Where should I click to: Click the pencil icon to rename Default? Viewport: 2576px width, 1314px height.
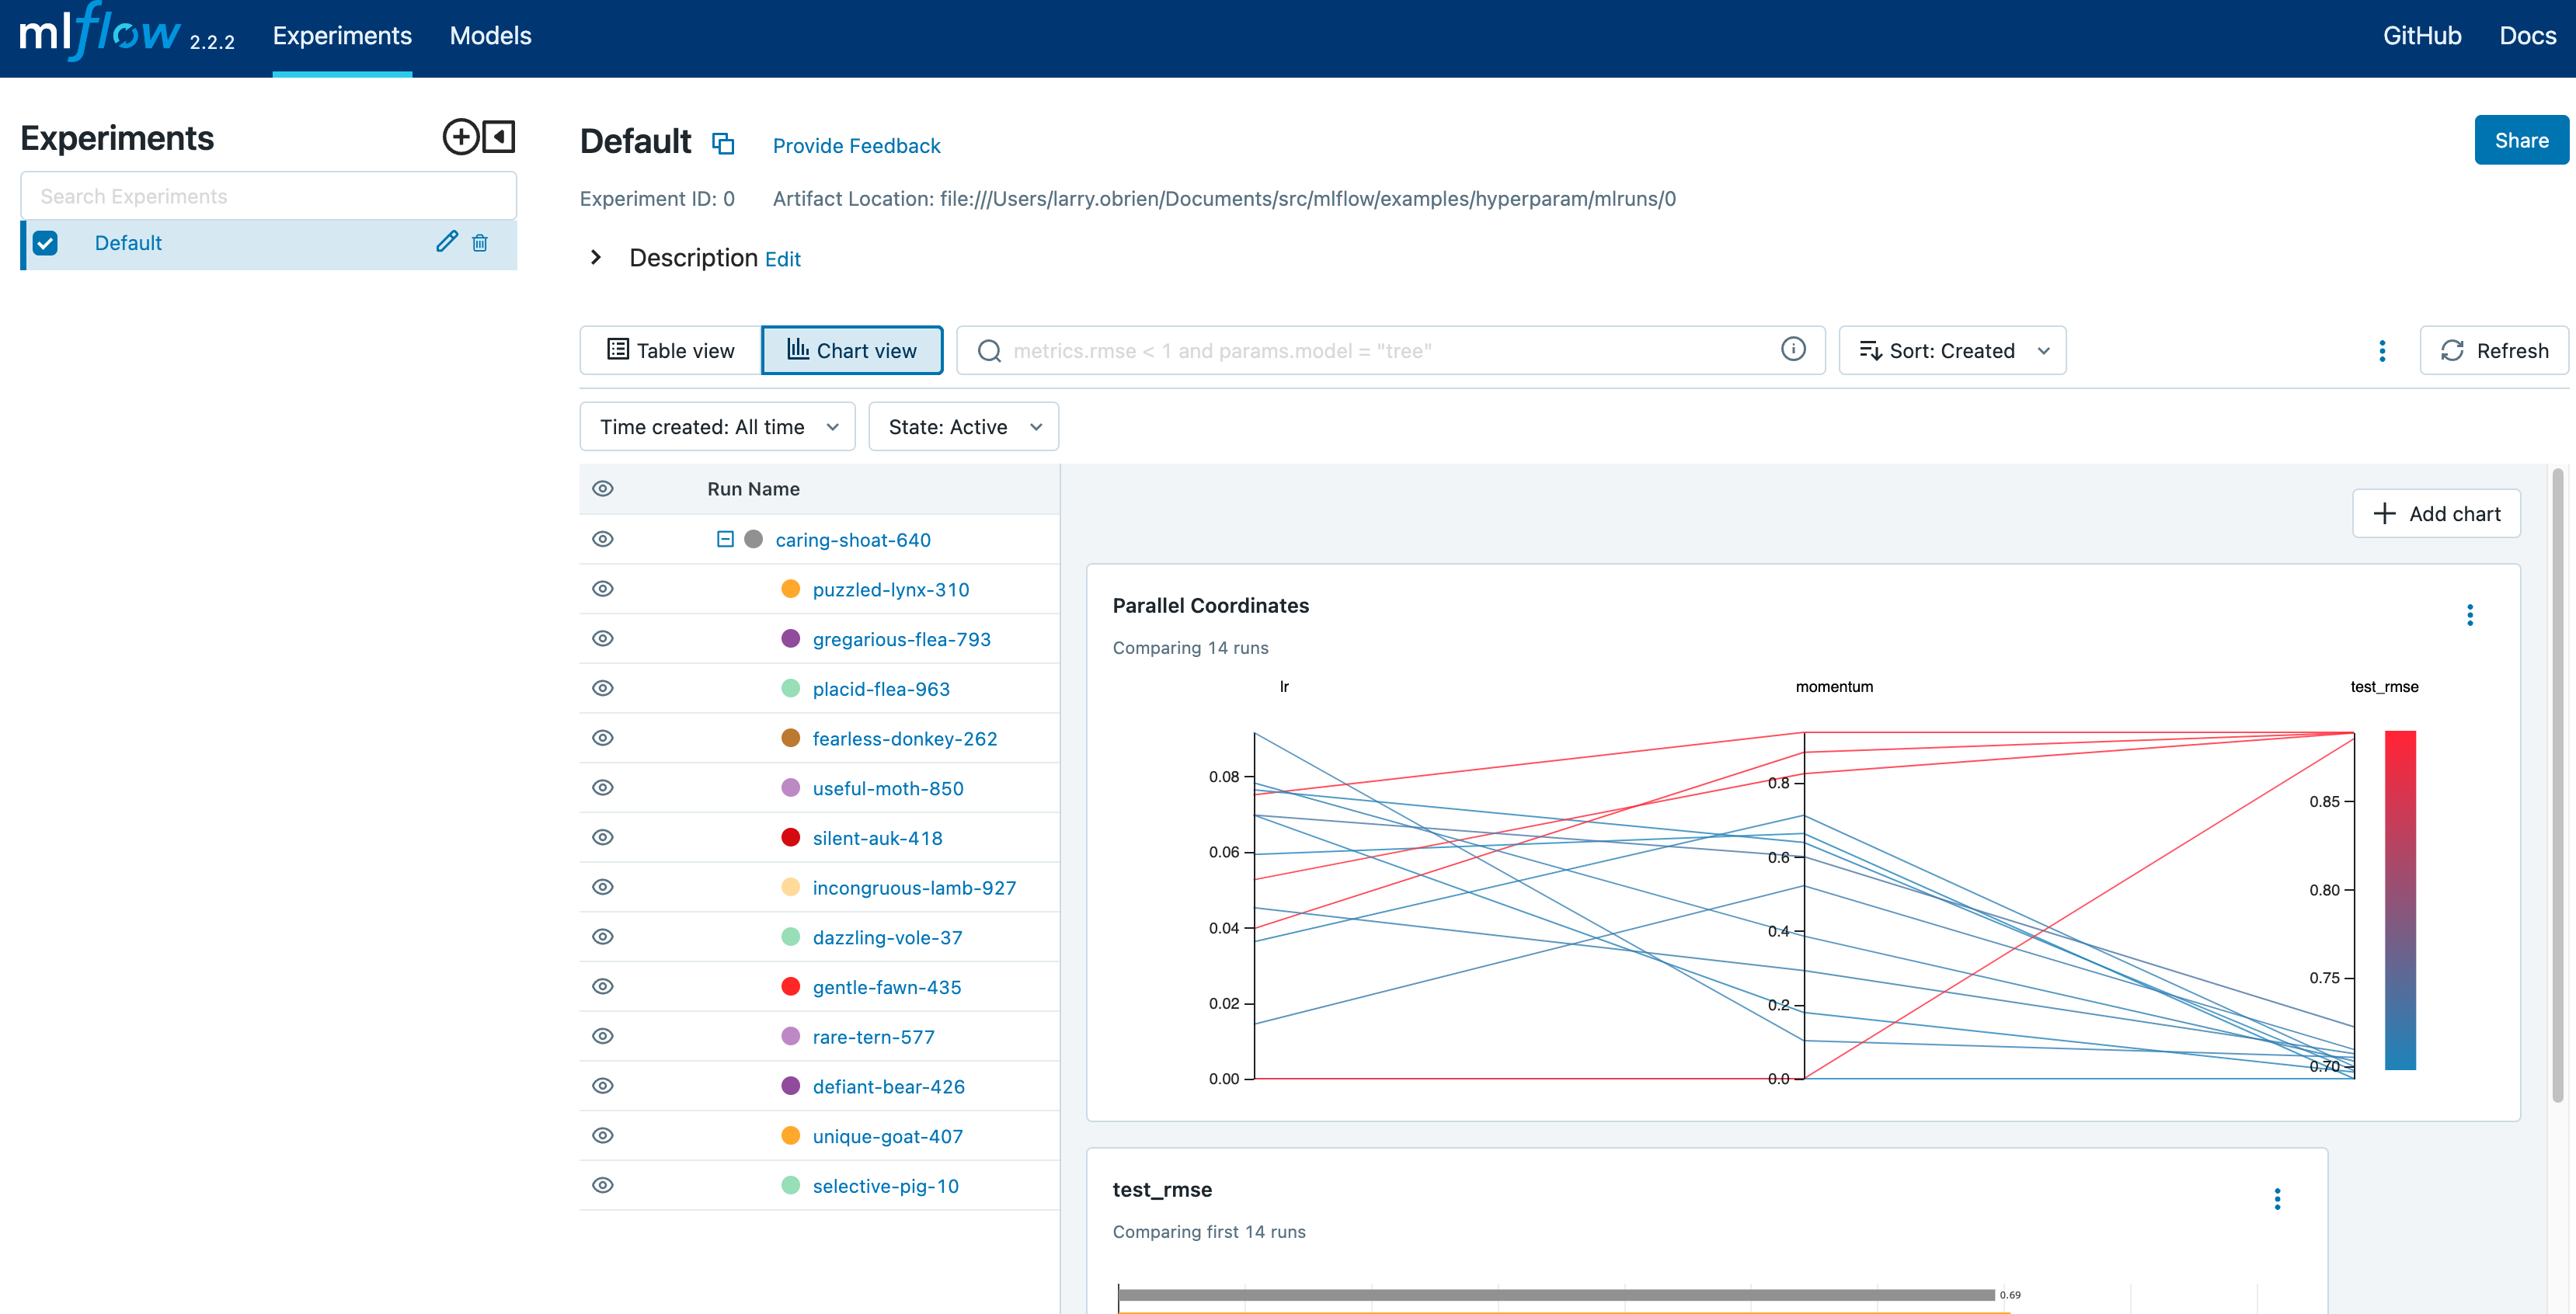tap(446, 242)
